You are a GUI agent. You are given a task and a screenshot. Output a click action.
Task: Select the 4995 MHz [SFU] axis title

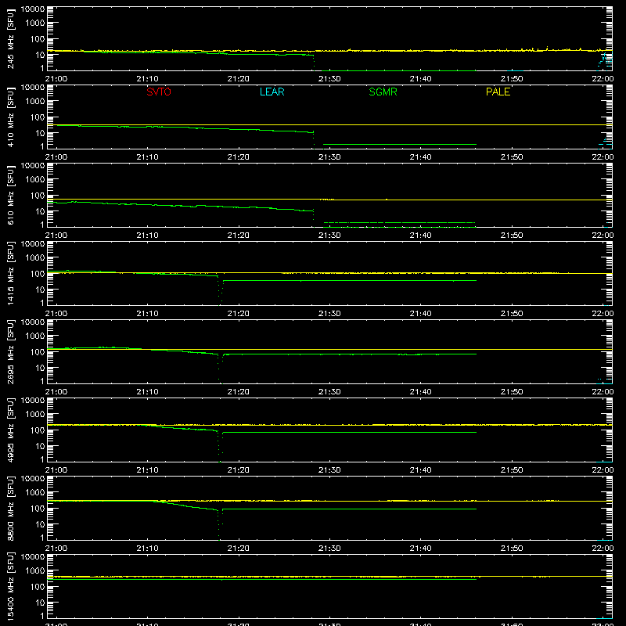click(x=11, y=430)
